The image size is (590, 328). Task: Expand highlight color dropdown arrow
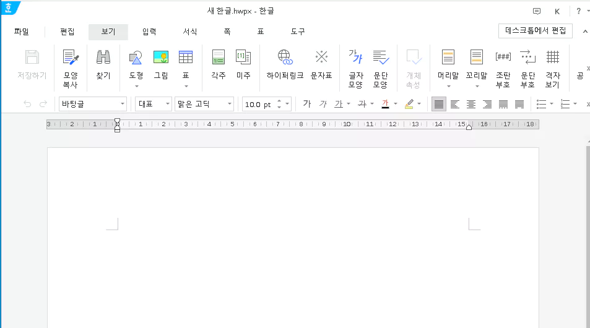point(419,104)
